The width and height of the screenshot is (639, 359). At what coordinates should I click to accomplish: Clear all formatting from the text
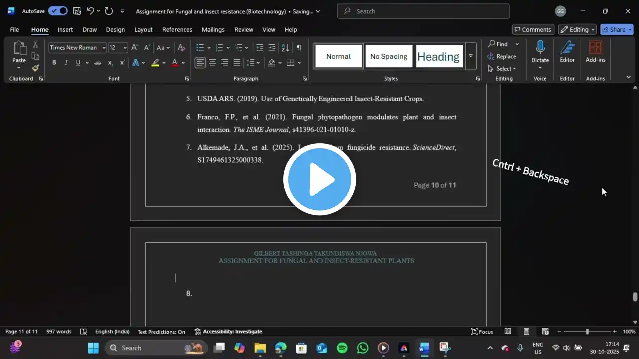point(181,48)
